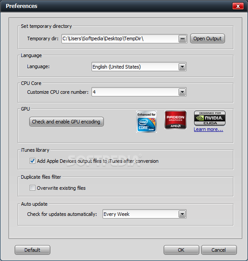This screenshot has height=261, width=248.
Task: Close the Preferences window
Action: click(238, 6)
